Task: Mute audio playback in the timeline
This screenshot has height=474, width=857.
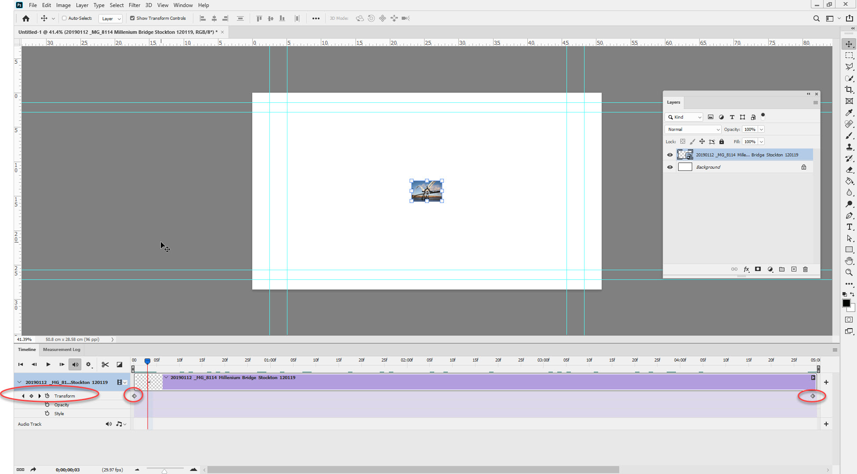Action: (75, 365)
